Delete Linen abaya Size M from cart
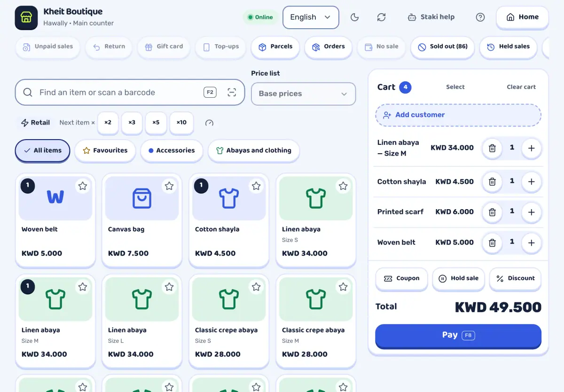Viewport: 564px width, 392px height. click(492, 148)
